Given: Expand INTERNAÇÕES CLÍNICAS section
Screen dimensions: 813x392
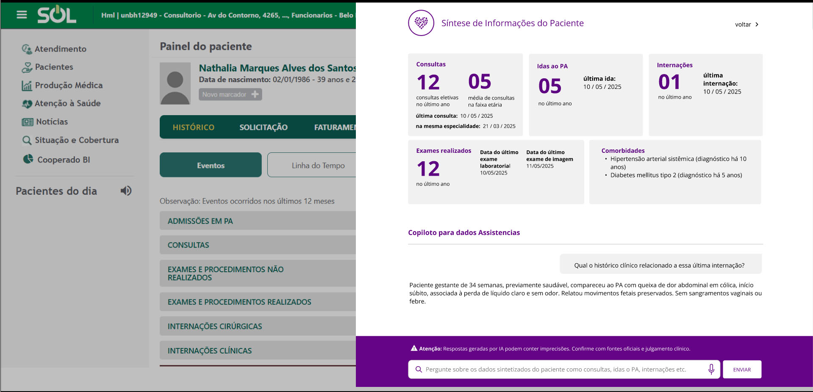Looking at the screenshot, I should pos(258,350).
